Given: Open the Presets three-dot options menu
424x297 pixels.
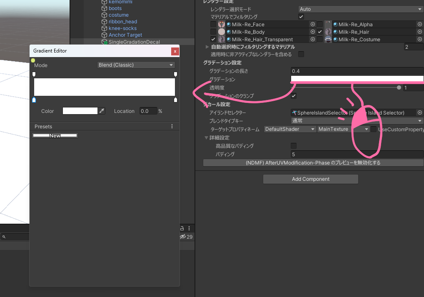Looking at the screenshot, I should tap(172, 126).
